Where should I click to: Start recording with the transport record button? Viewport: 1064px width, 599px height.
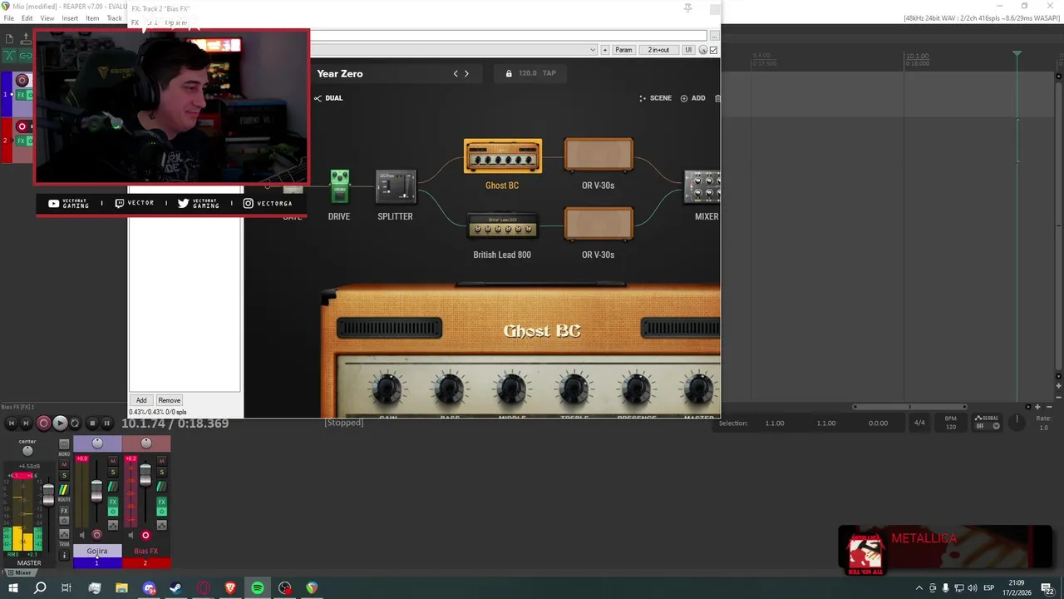(44, 423)
